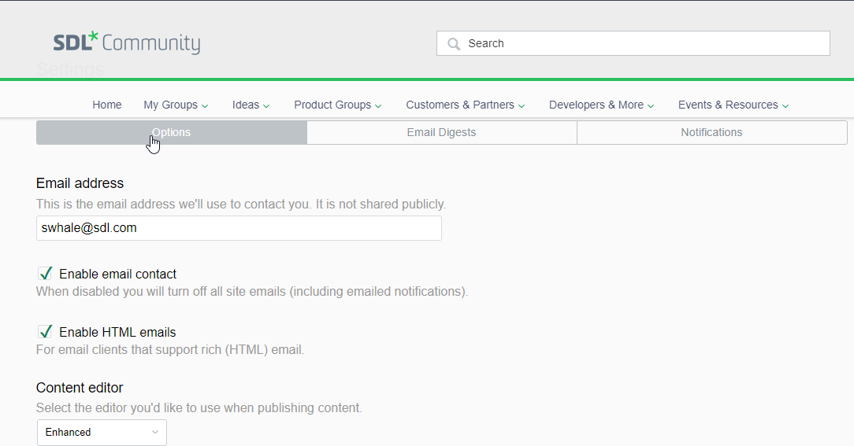
Task: Go to Home in the navigation bar
Action: (107, 105)
